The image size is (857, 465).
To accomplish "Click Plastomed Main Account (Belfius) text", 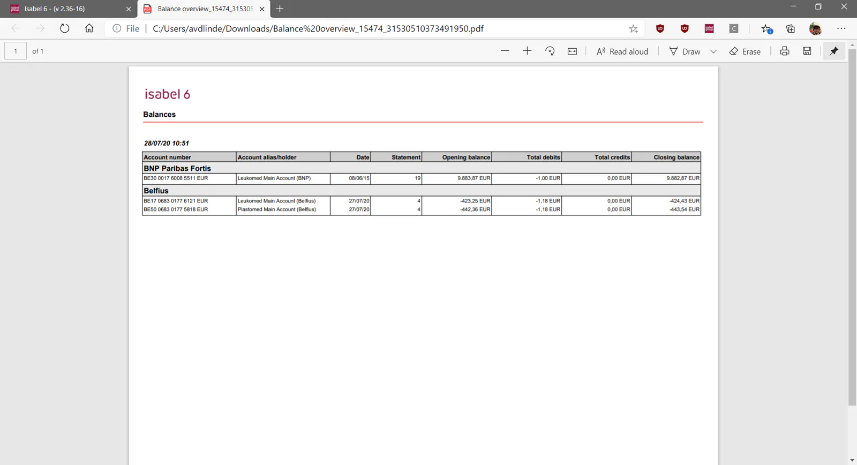I will click(x=277, y=209).
